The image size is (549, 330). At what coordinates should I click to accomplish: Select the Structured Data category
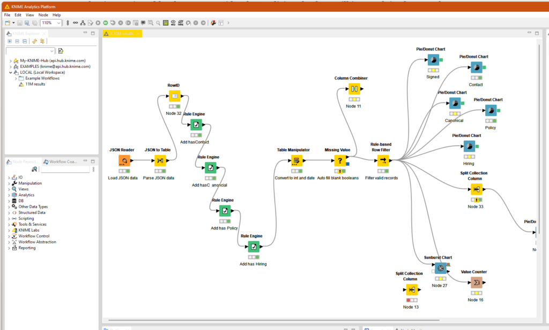point(32,213)
